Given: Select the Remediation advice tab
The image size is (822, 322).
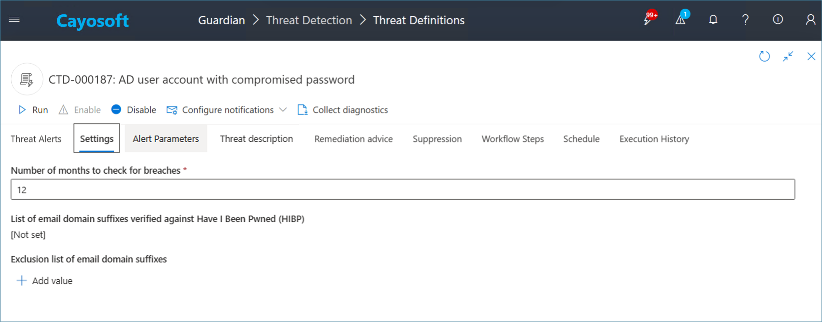Looking at the screenshot, I should [354, 139].
